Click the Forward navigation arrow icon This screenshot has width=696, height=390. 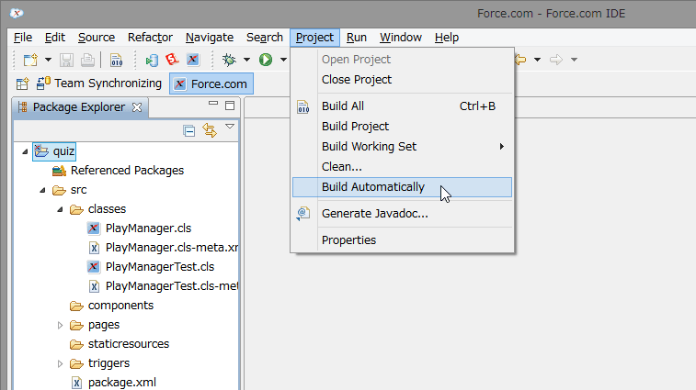pyautogui.click(x=556, y=60)
